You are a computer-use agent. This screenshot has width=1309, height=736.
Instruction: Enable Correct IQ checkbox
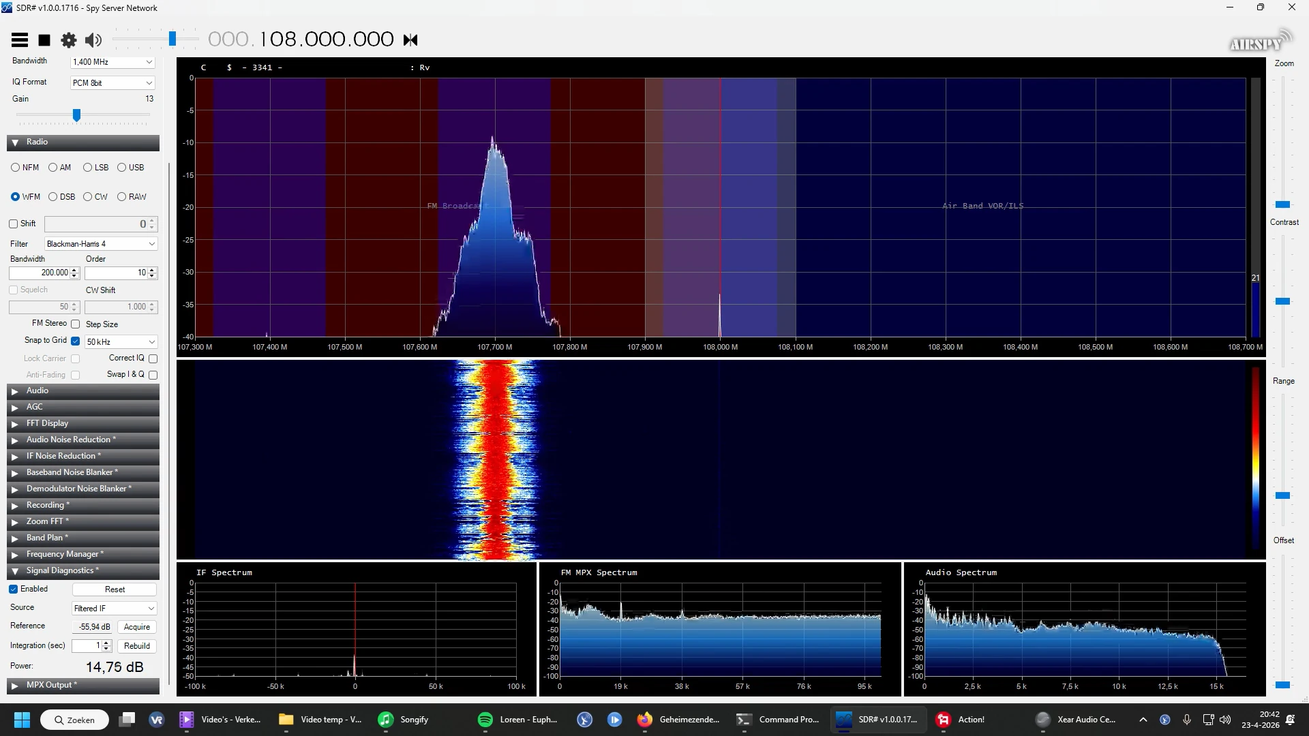point(153,358)
